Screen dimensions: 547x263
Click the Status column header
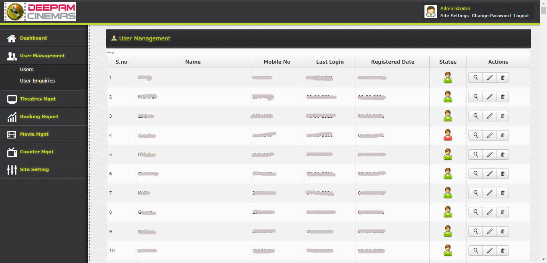[448, 62]
